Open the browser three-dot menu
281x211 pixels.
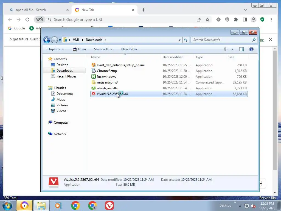[x=271, y=20]
